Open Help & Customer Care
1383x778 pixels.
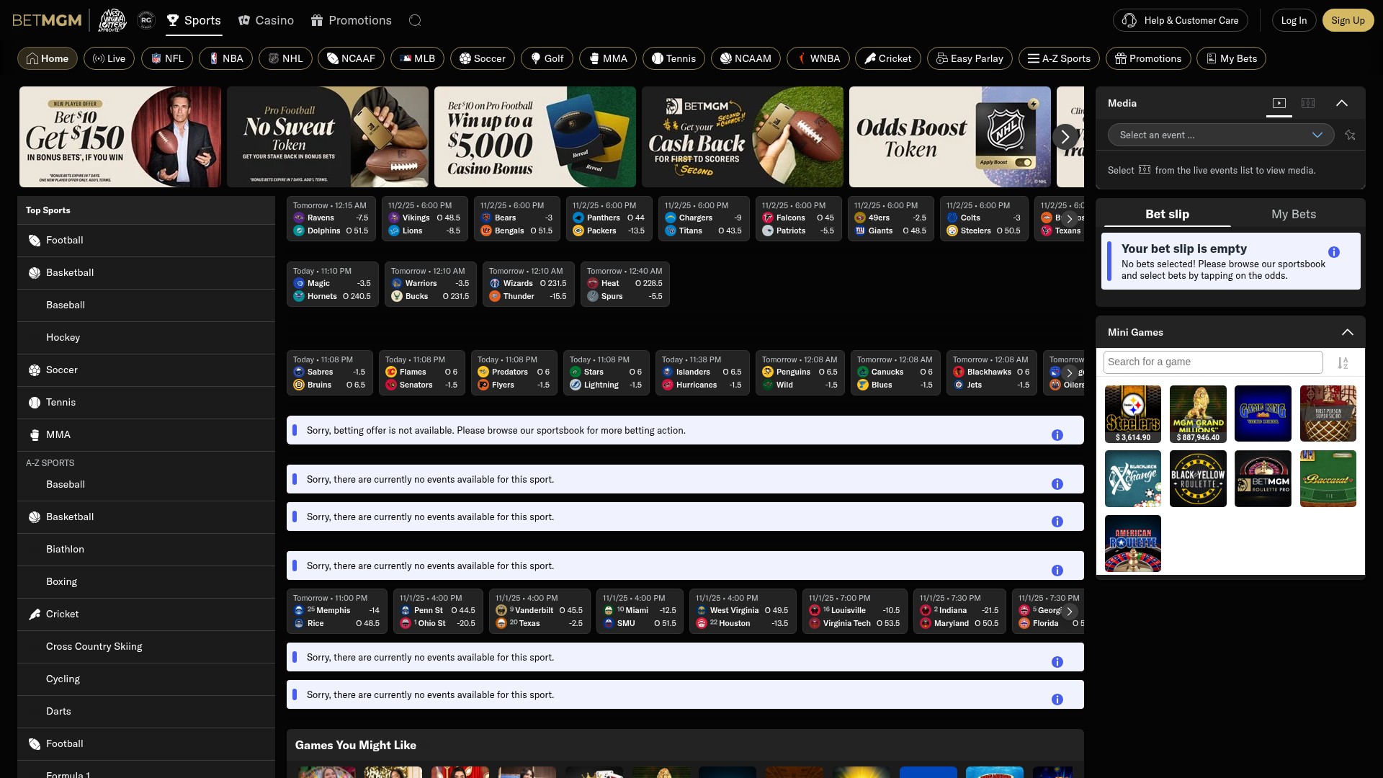click(1181, 20)
